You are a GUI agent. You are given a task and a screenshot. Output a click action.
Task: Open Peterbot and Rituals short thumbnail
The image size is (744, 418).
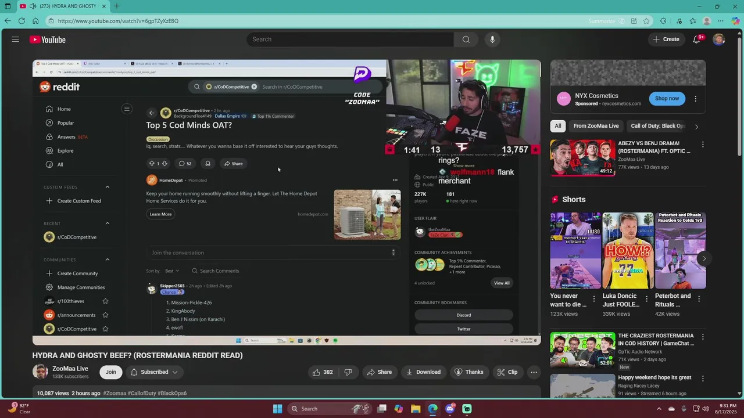click(x=681, y=250)
